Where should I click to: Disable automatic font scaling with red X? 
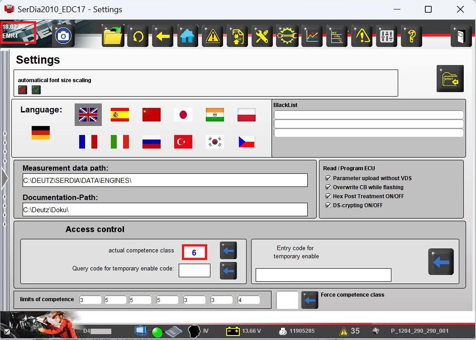click(x=23, y=90)
